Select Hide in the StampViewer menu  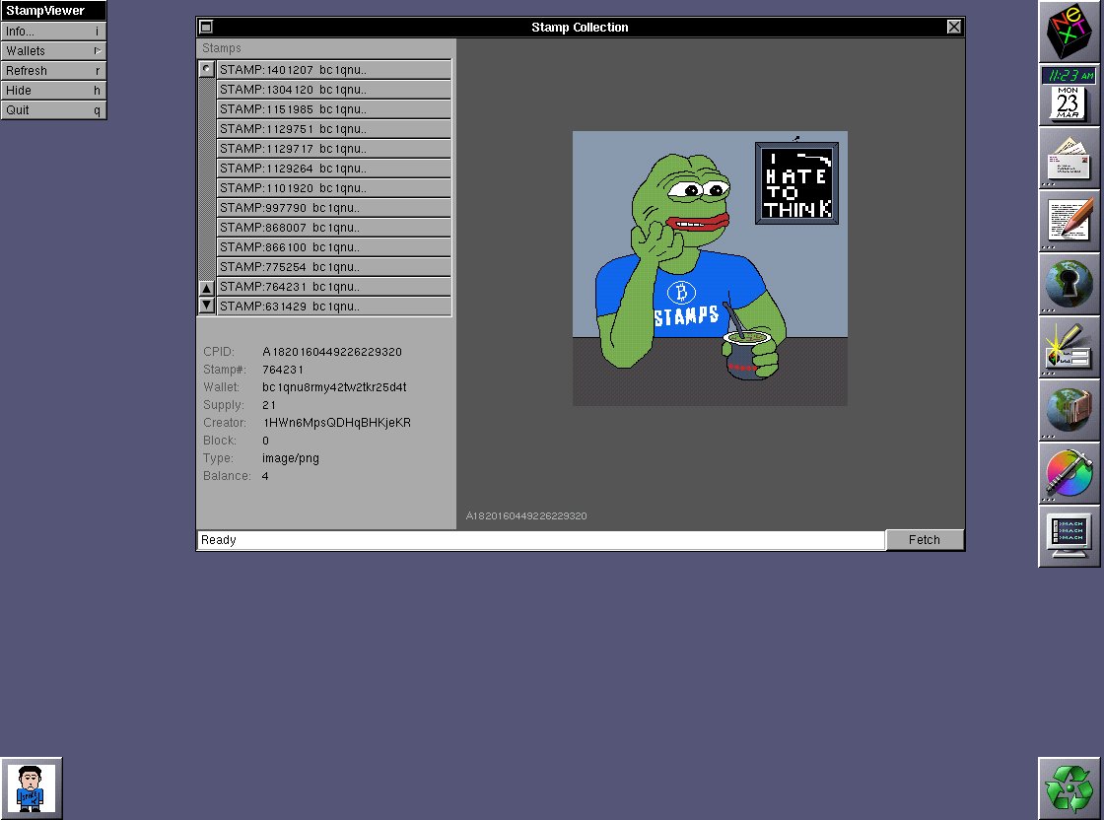[x=53, y=90]
